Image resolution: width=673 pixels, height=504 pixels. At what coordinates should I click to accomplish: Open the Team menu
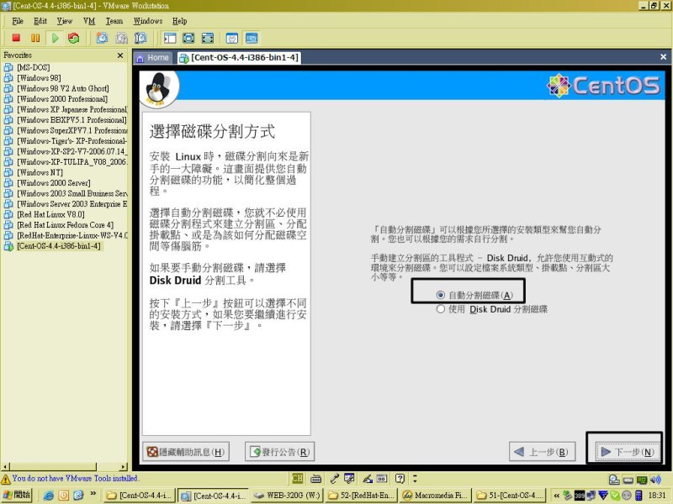coord(114,21)
